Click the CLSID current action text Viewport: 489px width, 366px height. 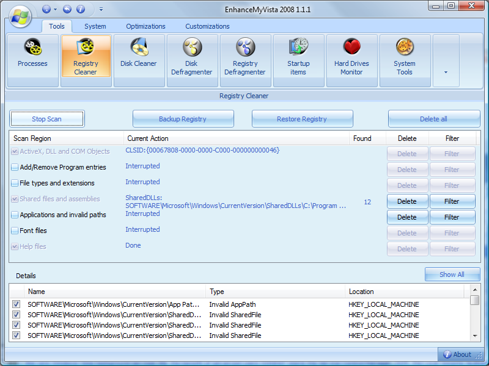point(202,150)
